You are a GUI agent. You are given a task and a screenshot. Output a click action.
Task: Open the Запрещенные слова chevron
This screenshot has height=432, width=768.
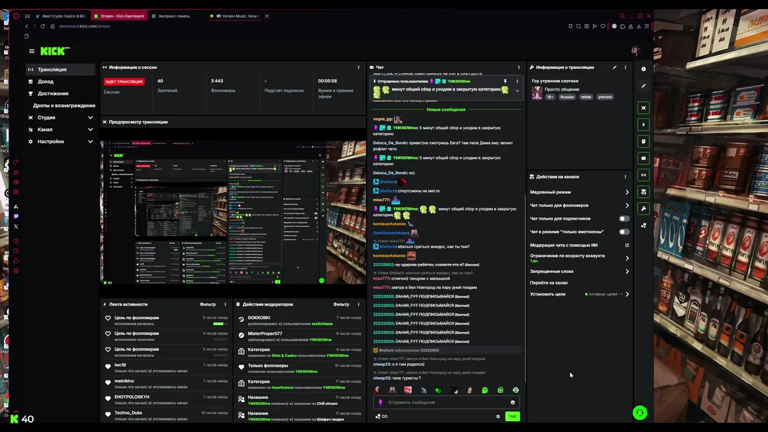(x=627, y=271)
